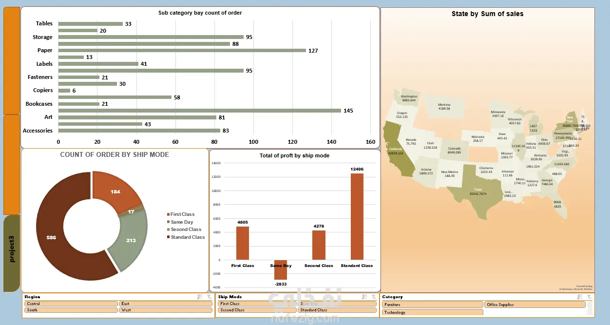Filter by South region

coord(71,310)
